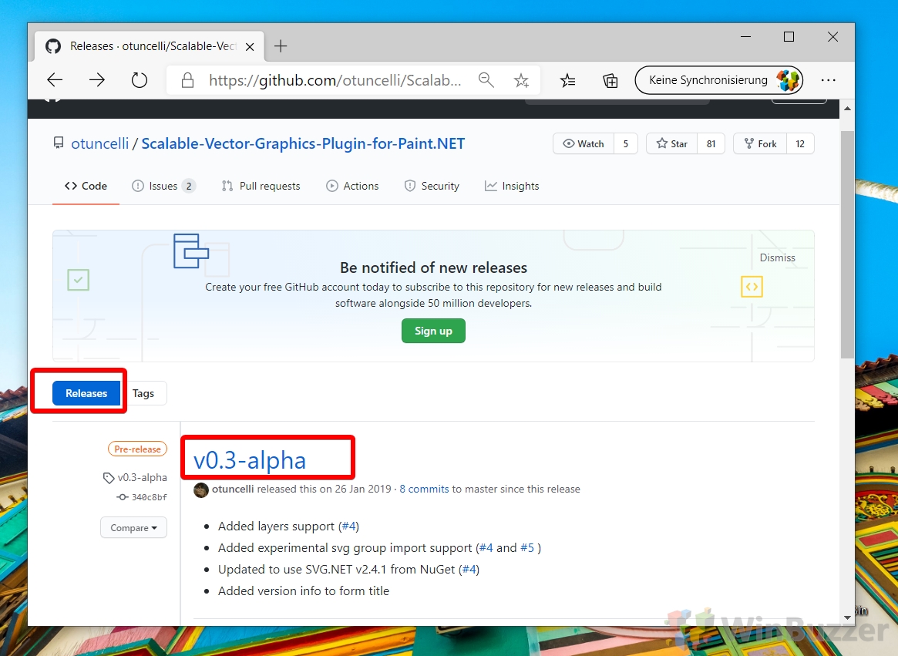Viewport: 898px width, 656px height.
Task: Open #4 link in SVG.NET NuGet line
Action: click(469, 570)
